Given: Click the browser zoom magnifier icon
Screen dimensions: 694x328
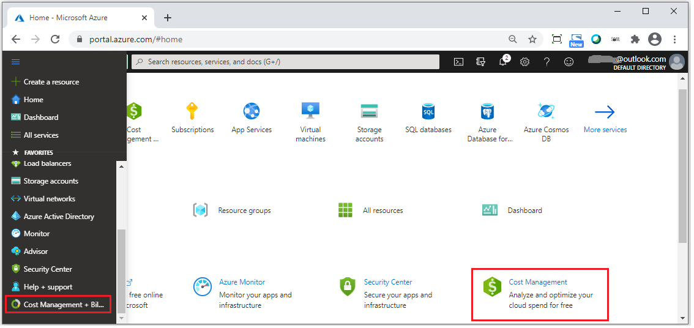Looking at the screenshot, I should [x=512, y=39].
